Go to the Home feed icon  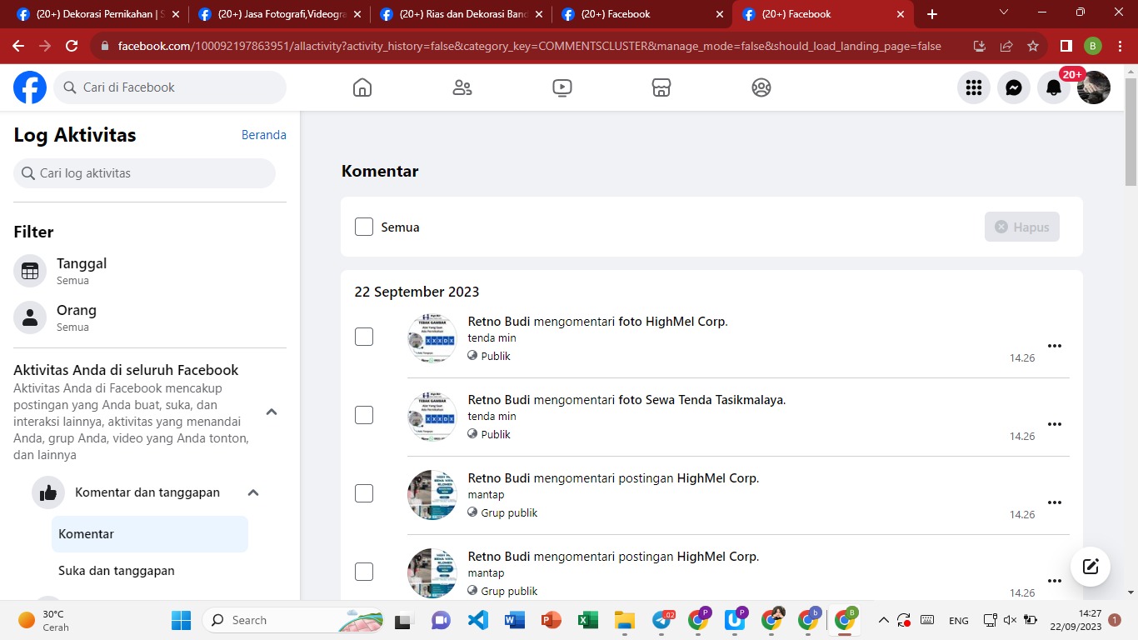[362, 87]
